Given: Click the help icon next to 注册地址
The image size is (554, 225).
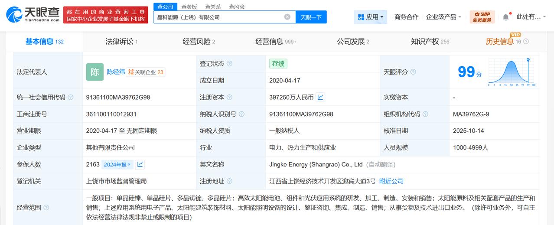Looking at the screenshot, I should (229, 181).
